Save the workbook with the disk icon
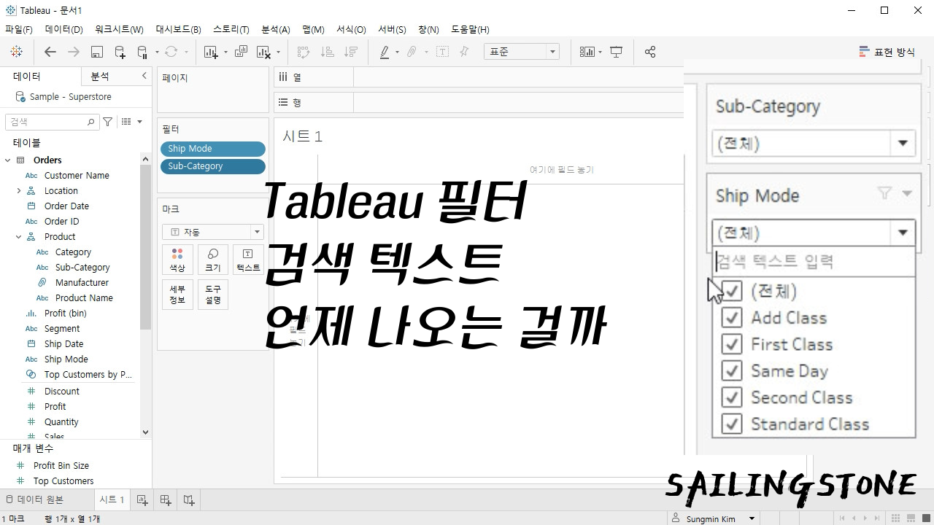Screen dimensions: 934x525 tap(96, 52)
